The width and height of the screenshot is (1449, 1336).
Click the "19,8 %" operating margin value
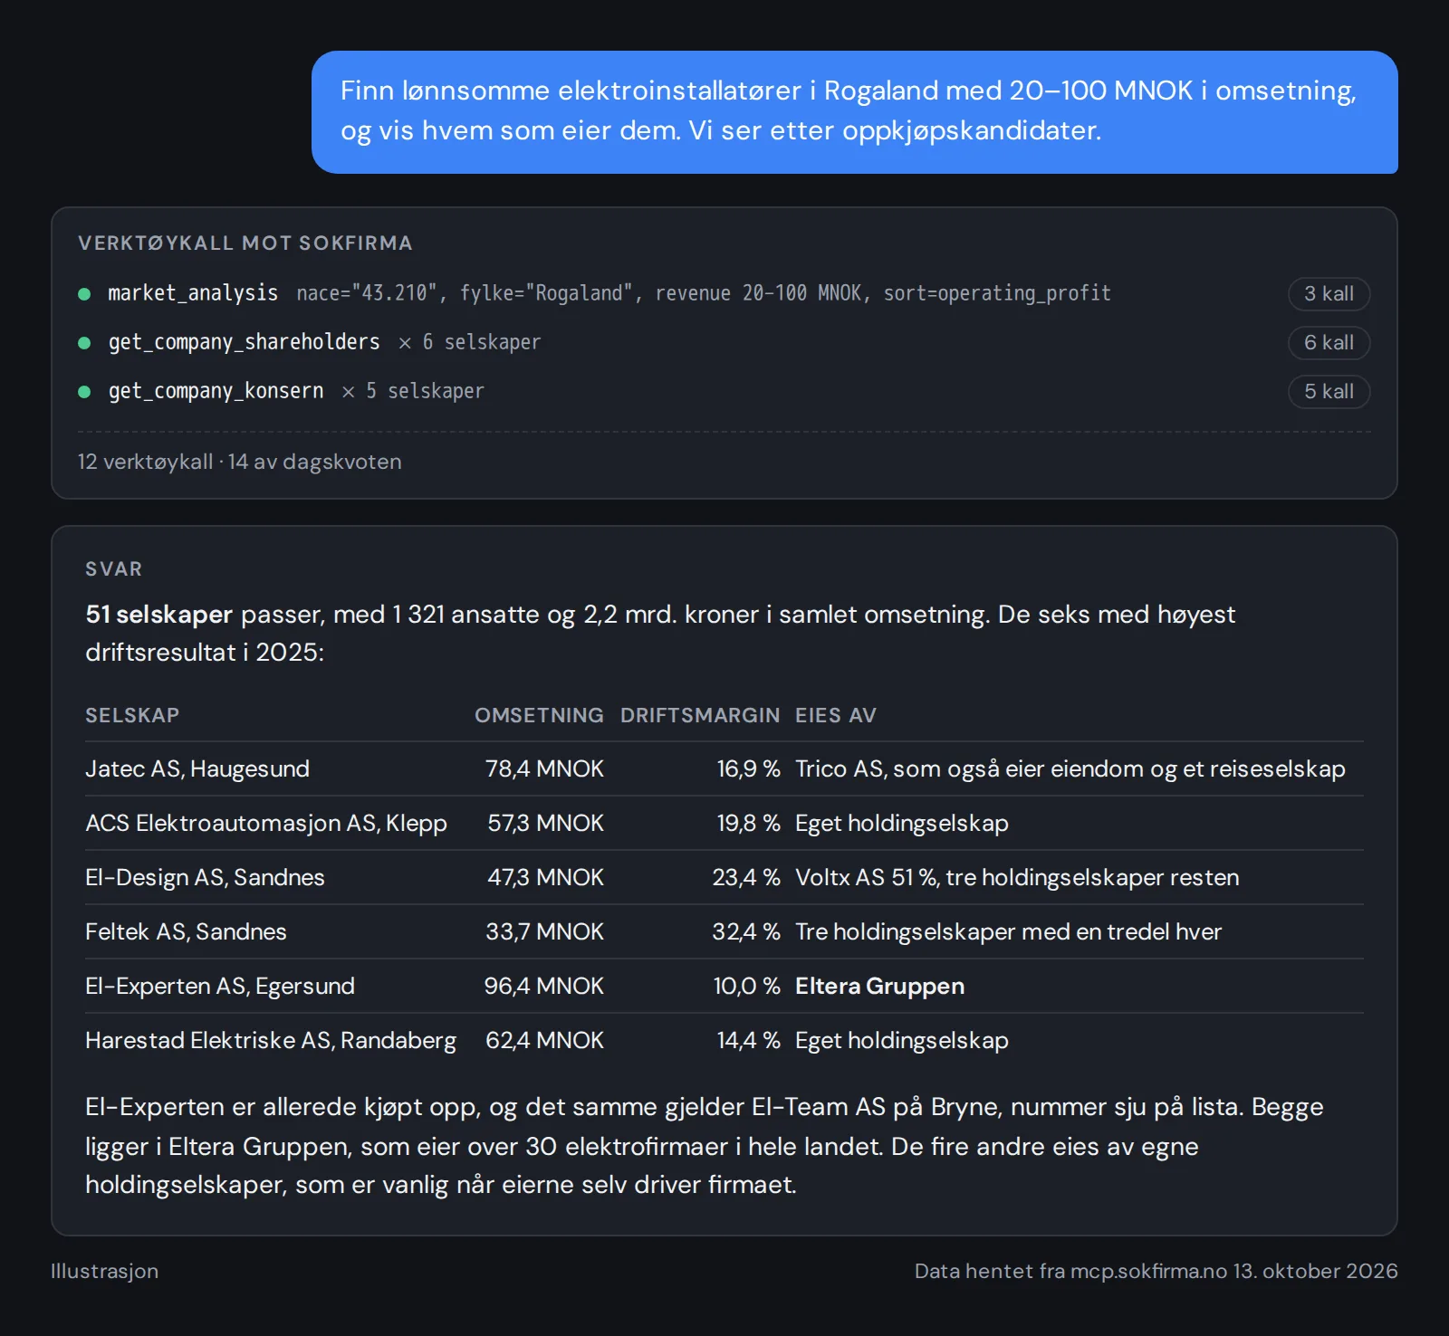click(748, 823)
